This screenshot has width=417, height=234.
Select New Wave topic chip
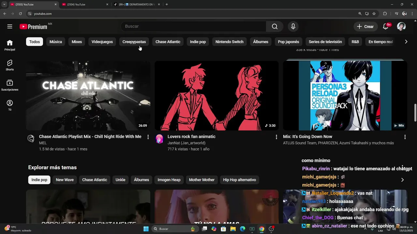pos(65,180)
